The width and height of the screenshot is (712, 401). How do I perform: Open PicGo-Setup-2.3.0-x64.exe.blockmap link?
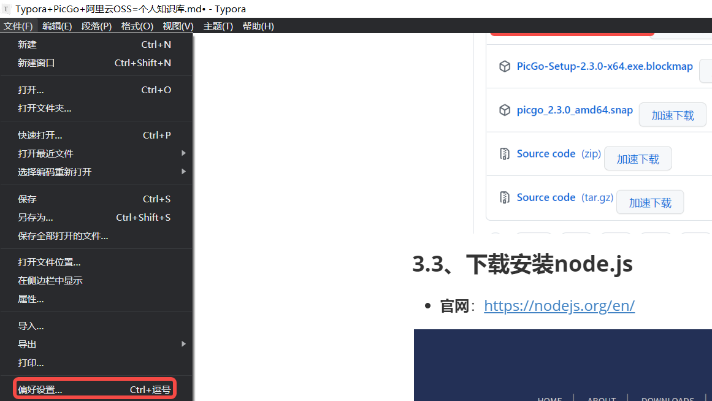[x=605, y=66]
